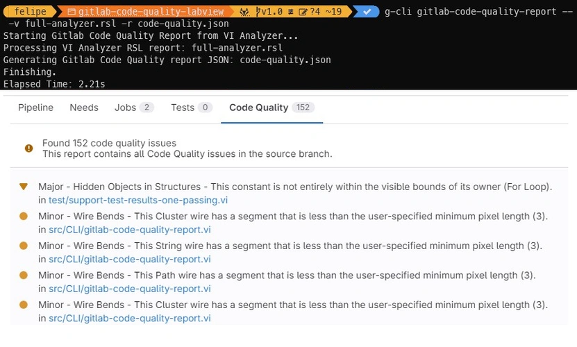The image size is (577, 347).
Task: Select the Code Quality tab
Action: click(271, 108)
